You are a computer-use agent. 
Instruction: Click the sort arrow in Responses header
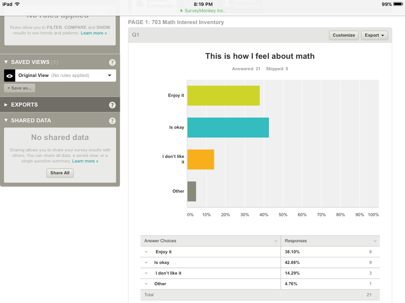coord(375,241)
